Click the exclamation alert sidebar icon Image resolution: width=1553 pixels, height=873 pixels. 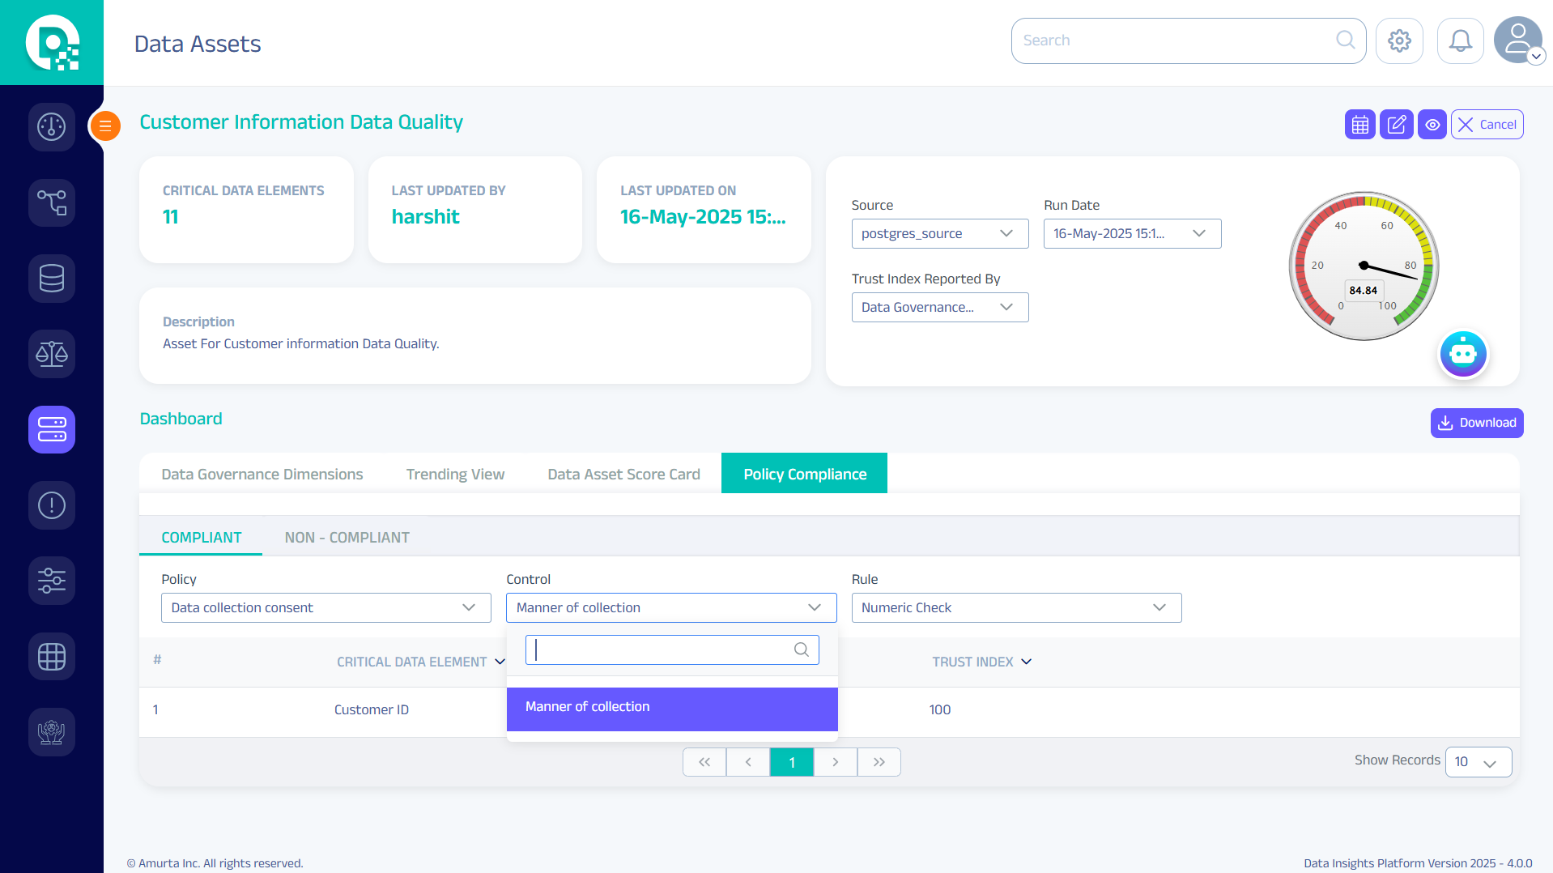coord(51,505)
